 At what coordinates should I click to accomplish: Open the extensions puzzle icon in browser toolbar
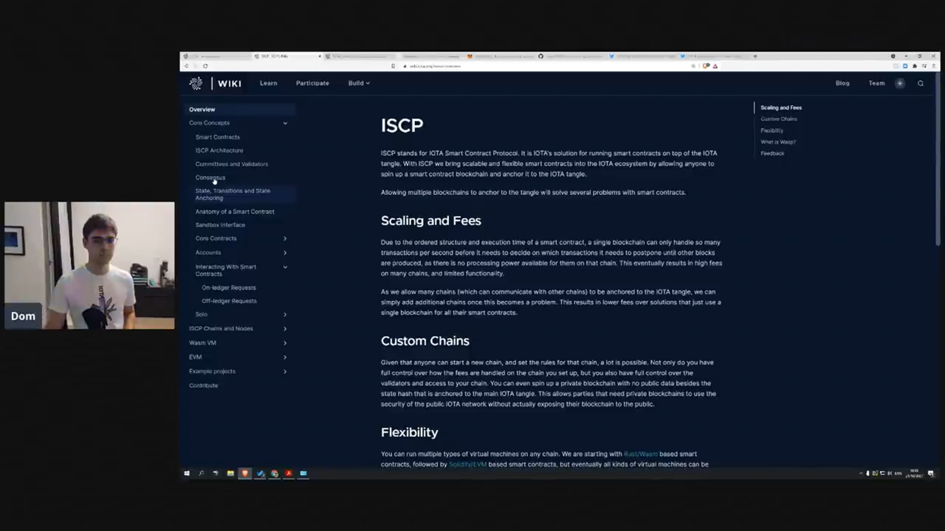tap(914, 66)
